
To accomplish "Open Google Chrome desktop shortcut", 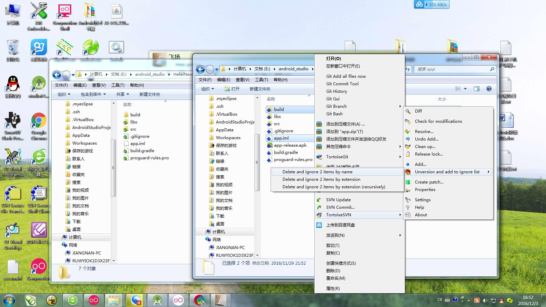I will 39,126.
